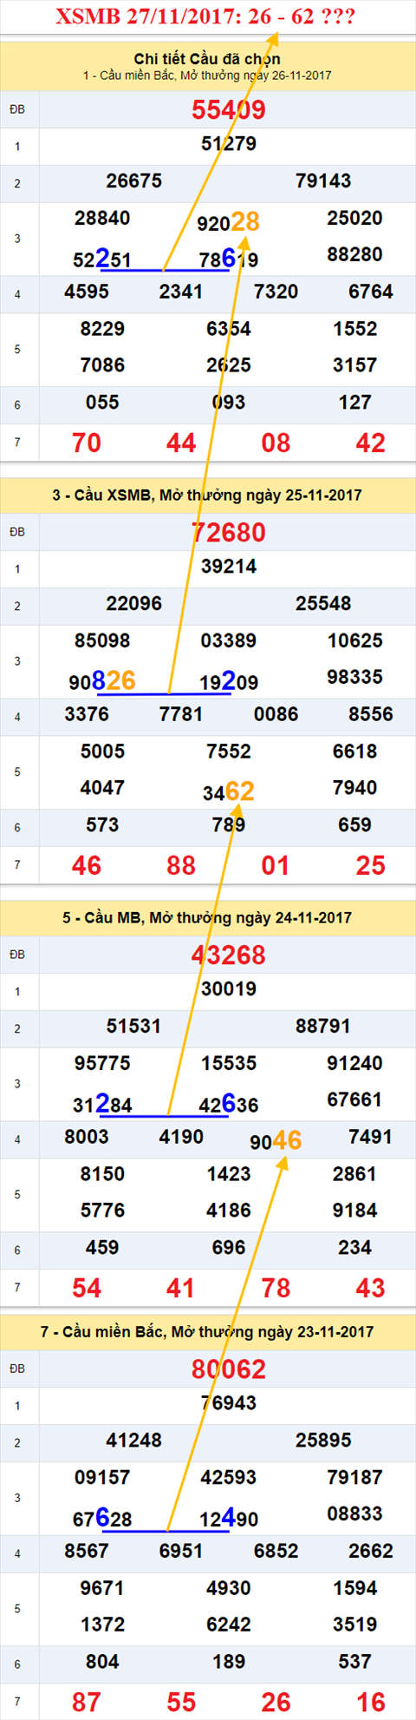
Task: Click red prize-7 number 88 in 25-11 table
Action: coord(181,866)
